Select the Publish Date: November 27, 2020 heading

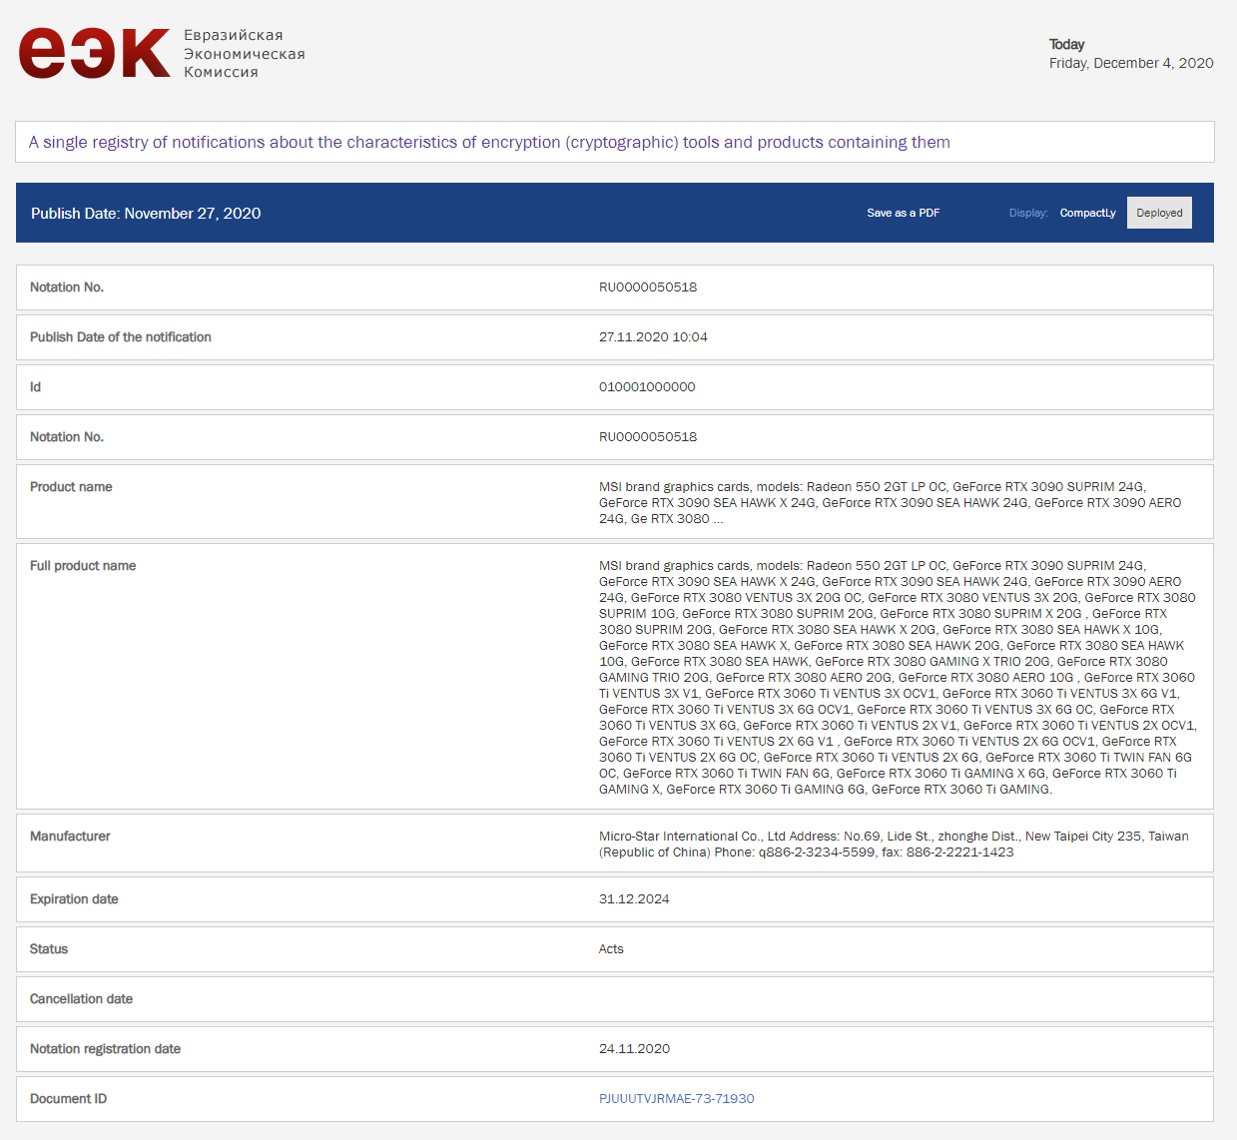click(x=146, y=214)
